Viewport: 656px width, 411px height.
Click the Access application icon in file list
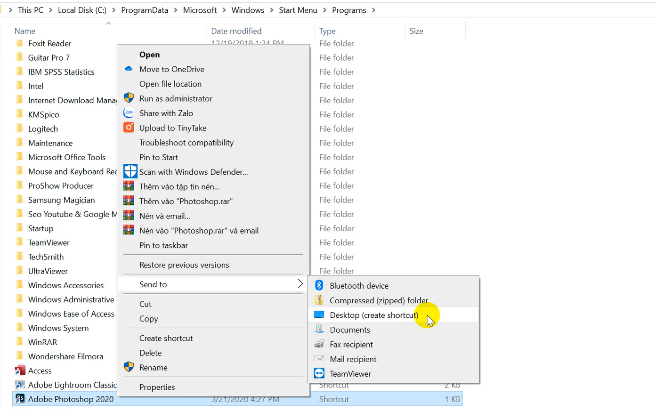pyautogui.click(x=20, y=371)
